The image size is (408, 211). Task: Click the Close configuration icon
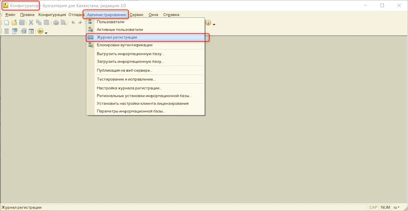click(15, 31)
